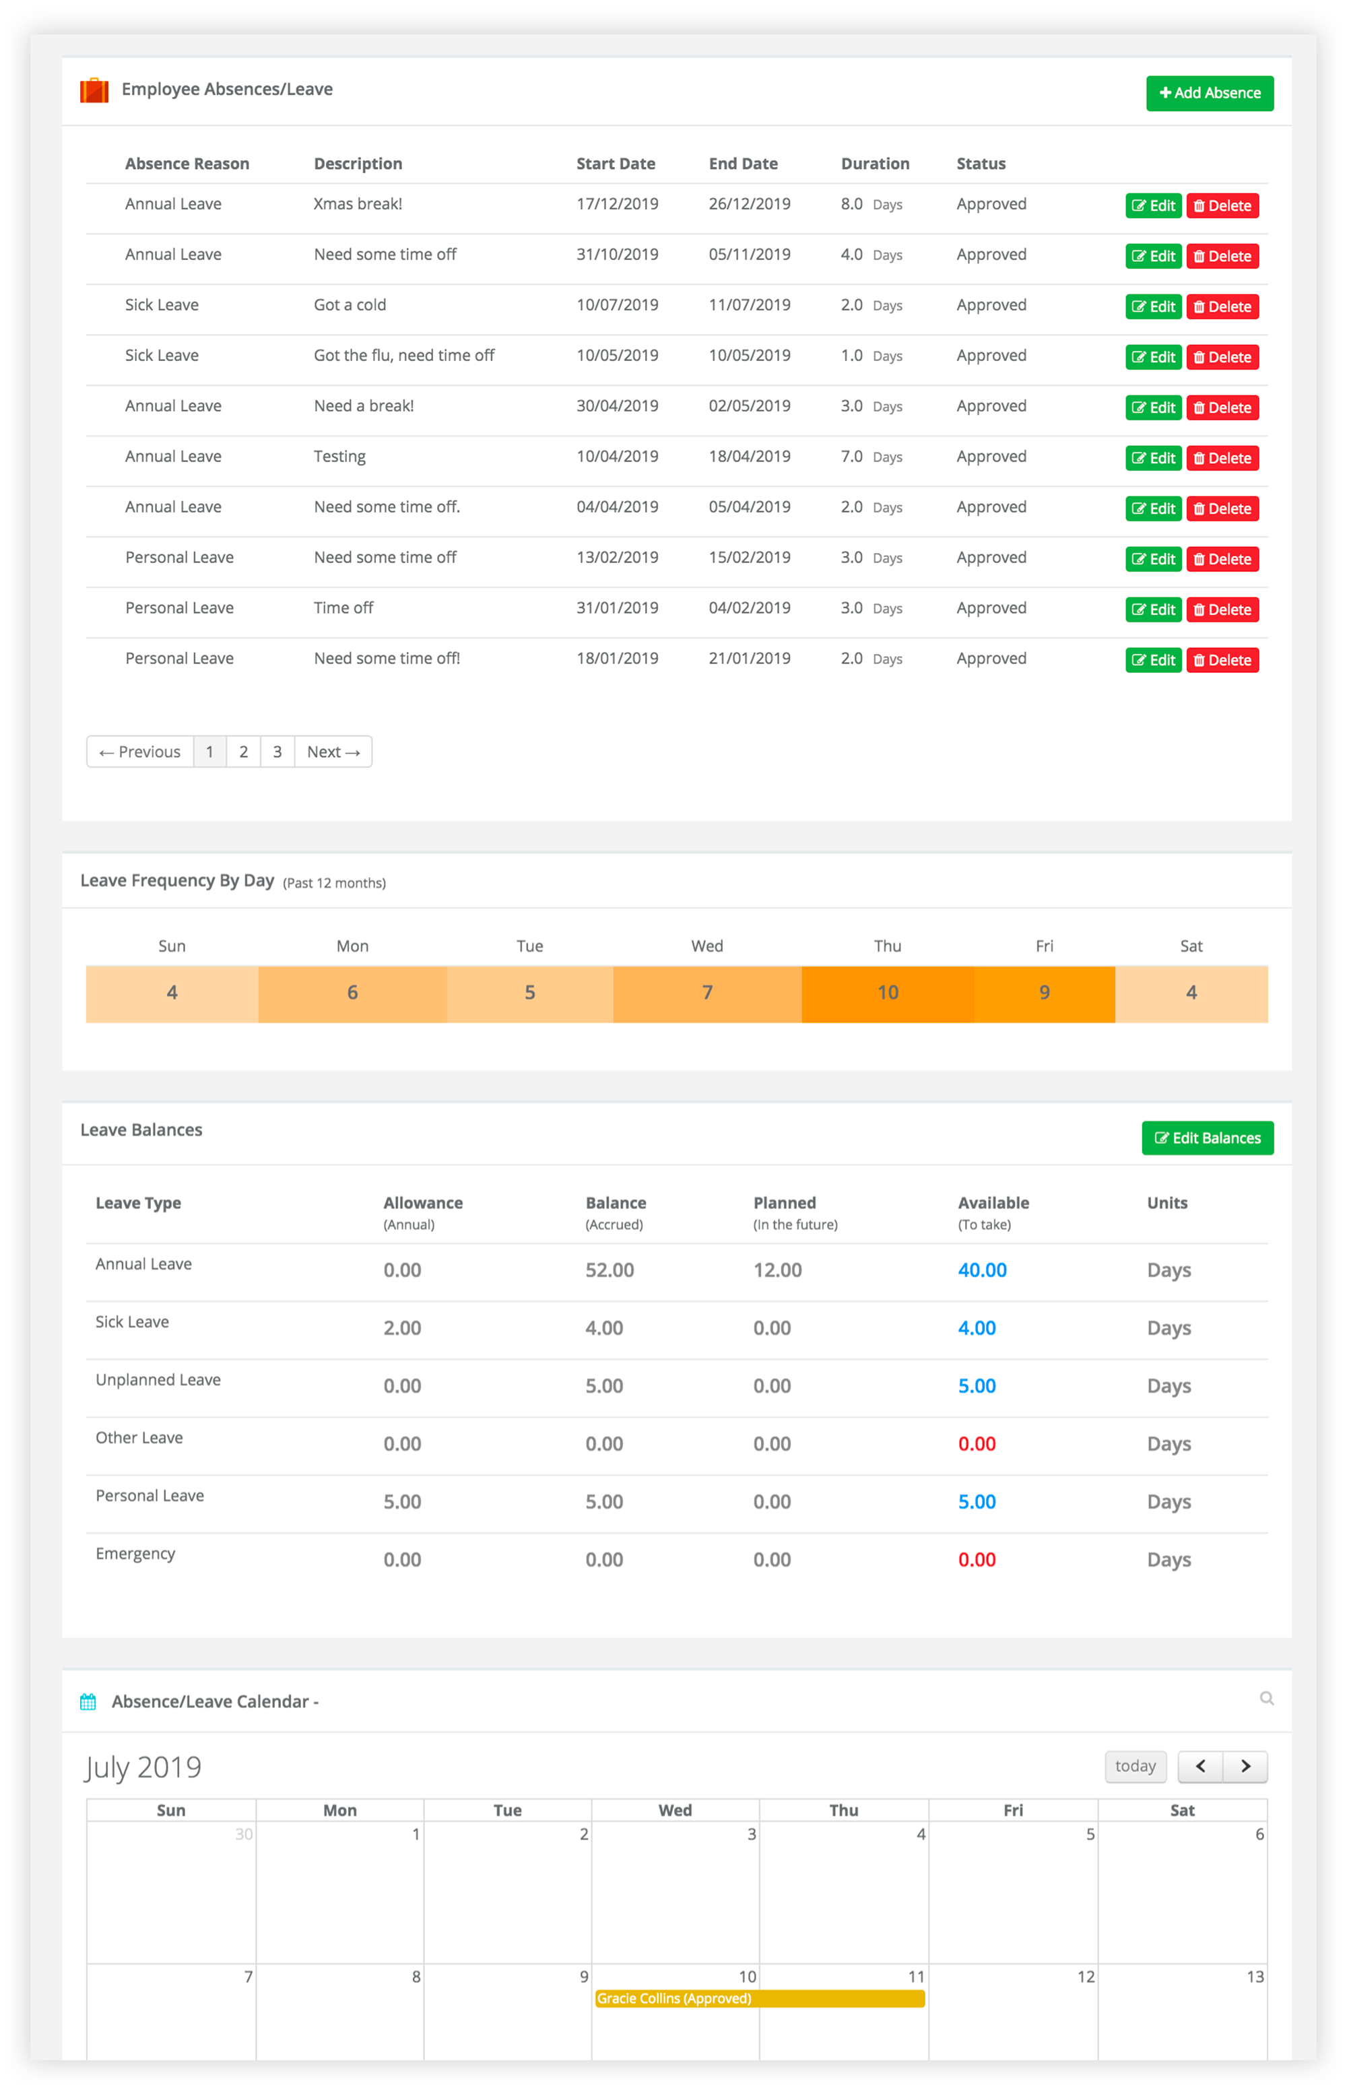Open the edit icon for 'Time off' leave
Screen dimensions: 1347x2100
point(1153,610)
